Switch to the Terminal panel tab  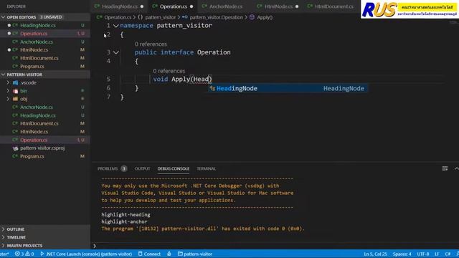(x=207, y=168)
